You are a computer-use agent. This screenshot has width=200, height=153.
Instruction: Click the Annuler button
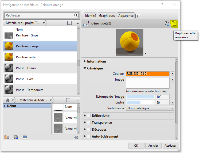pos(153,146)
